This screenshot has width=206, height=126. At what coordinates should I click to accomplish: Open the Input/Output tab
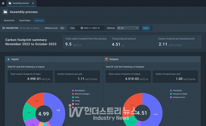(25, 21)
